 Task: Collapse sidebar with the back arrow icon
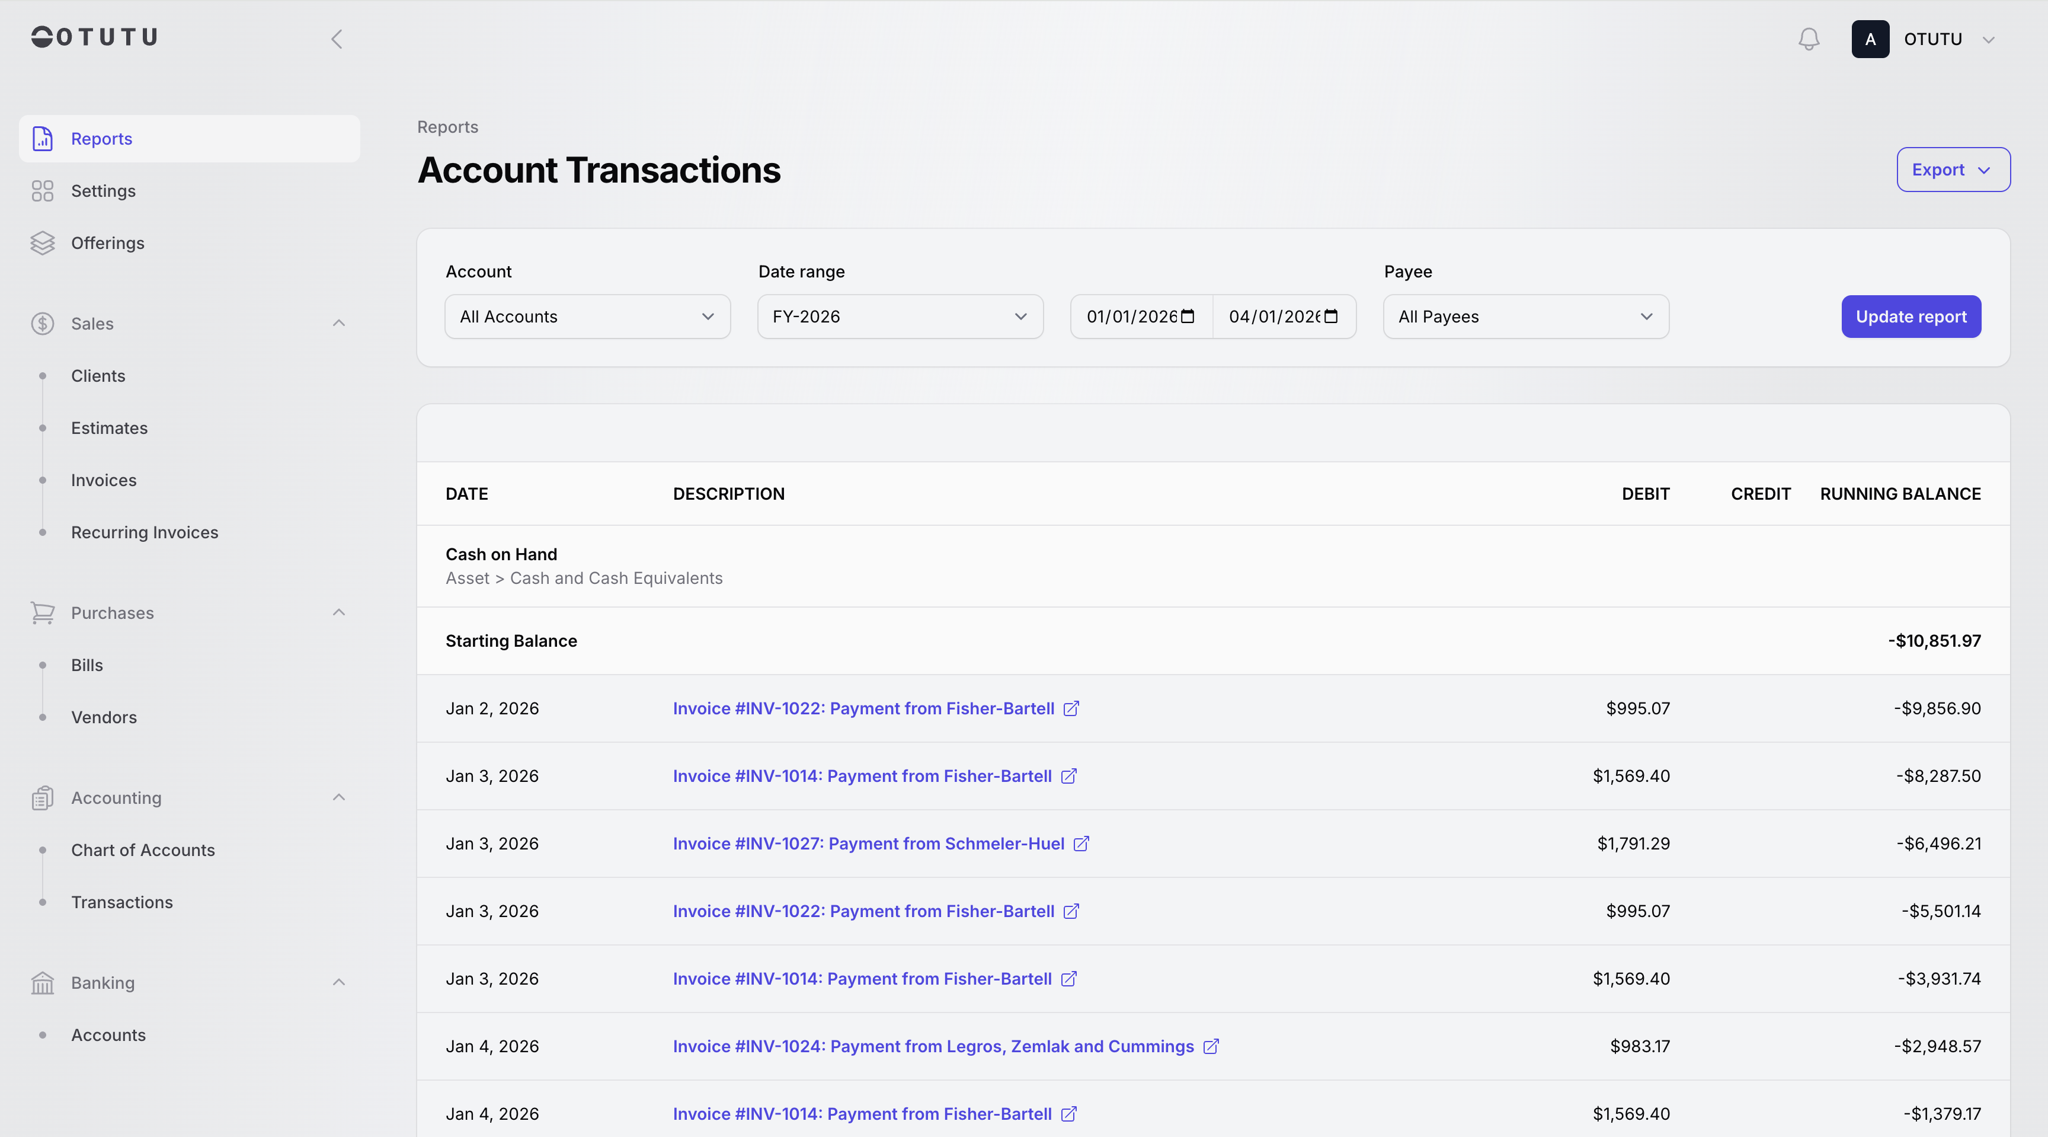click(x=337, y=39)
